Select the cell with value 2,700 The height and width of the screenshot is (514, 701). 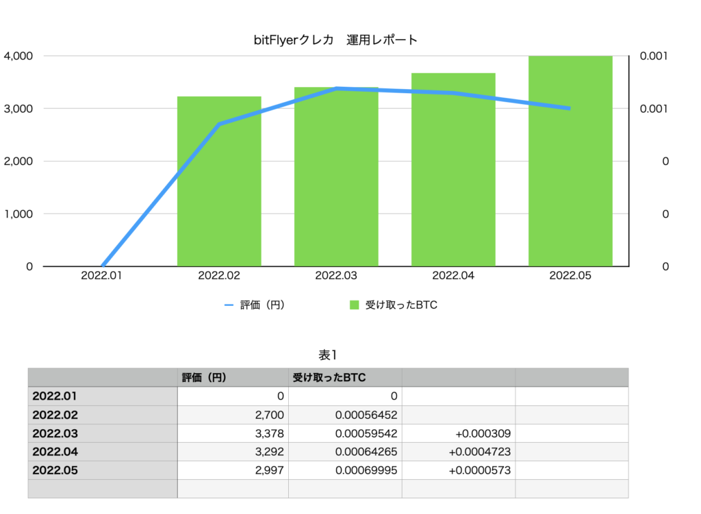[x=233, y=415]
